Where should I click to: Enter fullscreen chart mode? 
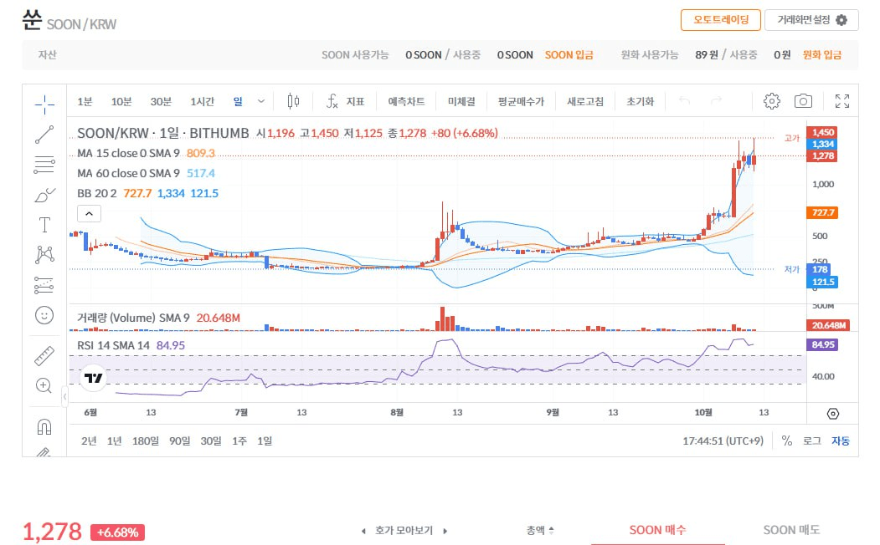[842, 101]
